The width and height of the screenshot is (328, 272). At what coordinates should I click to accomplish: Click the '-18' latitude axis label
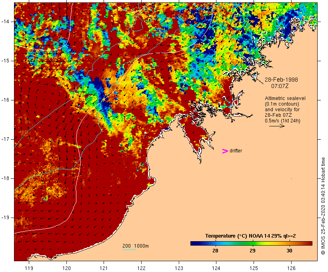(x=5, y=178)
